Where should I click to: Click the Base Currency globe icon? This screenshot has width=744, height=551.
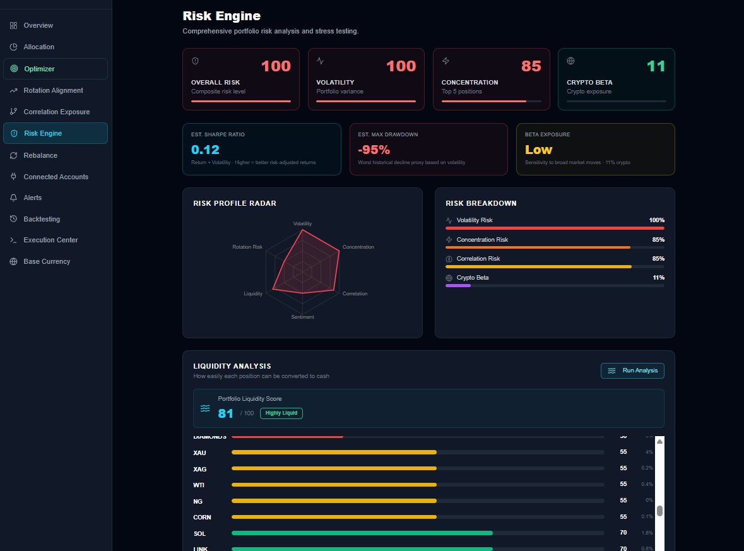point(13,261)
